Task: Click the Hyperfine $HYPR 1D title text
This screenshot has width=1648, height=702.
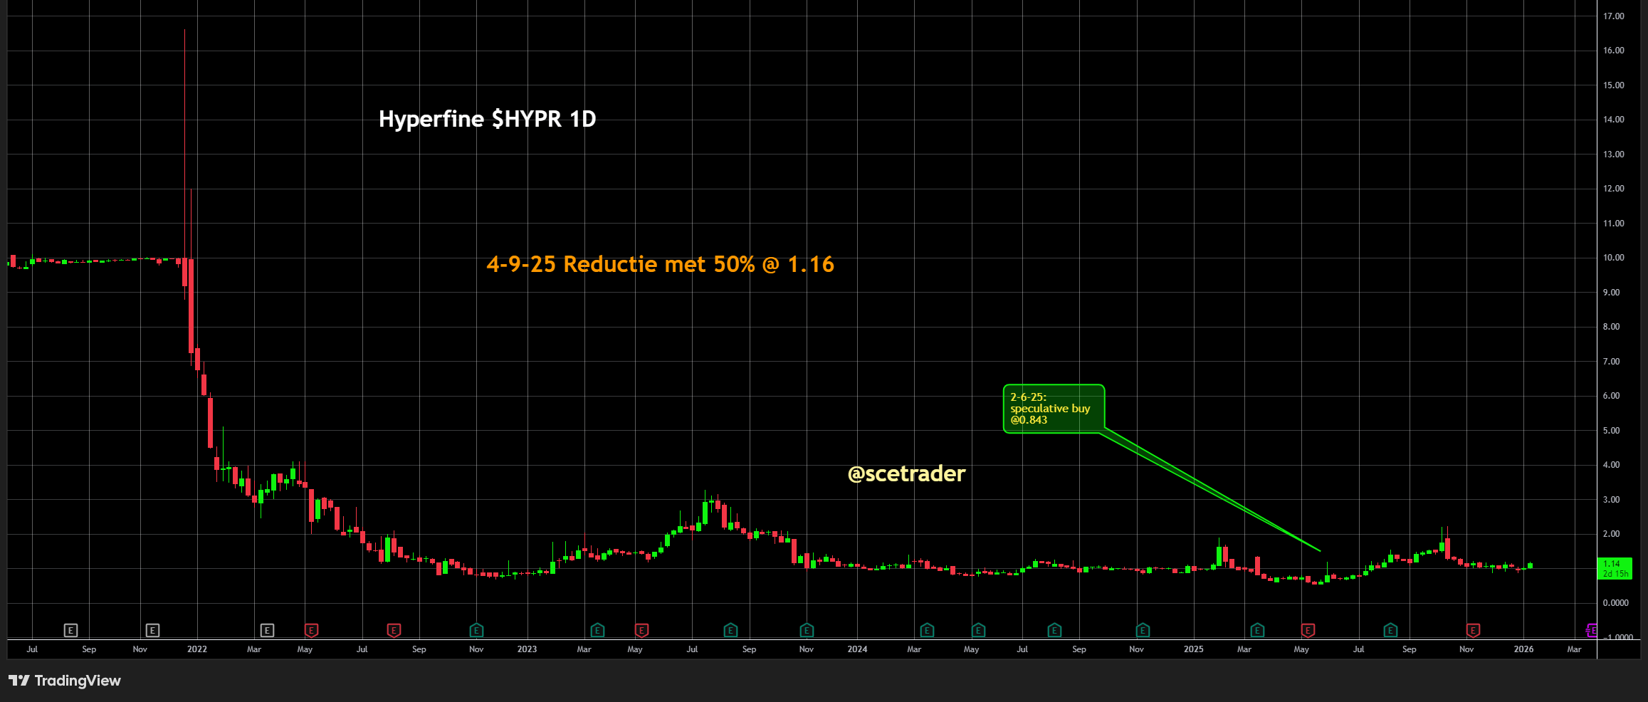Action: coord(487,119)
